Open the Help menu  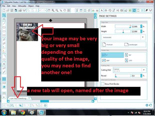pos(37,6)
